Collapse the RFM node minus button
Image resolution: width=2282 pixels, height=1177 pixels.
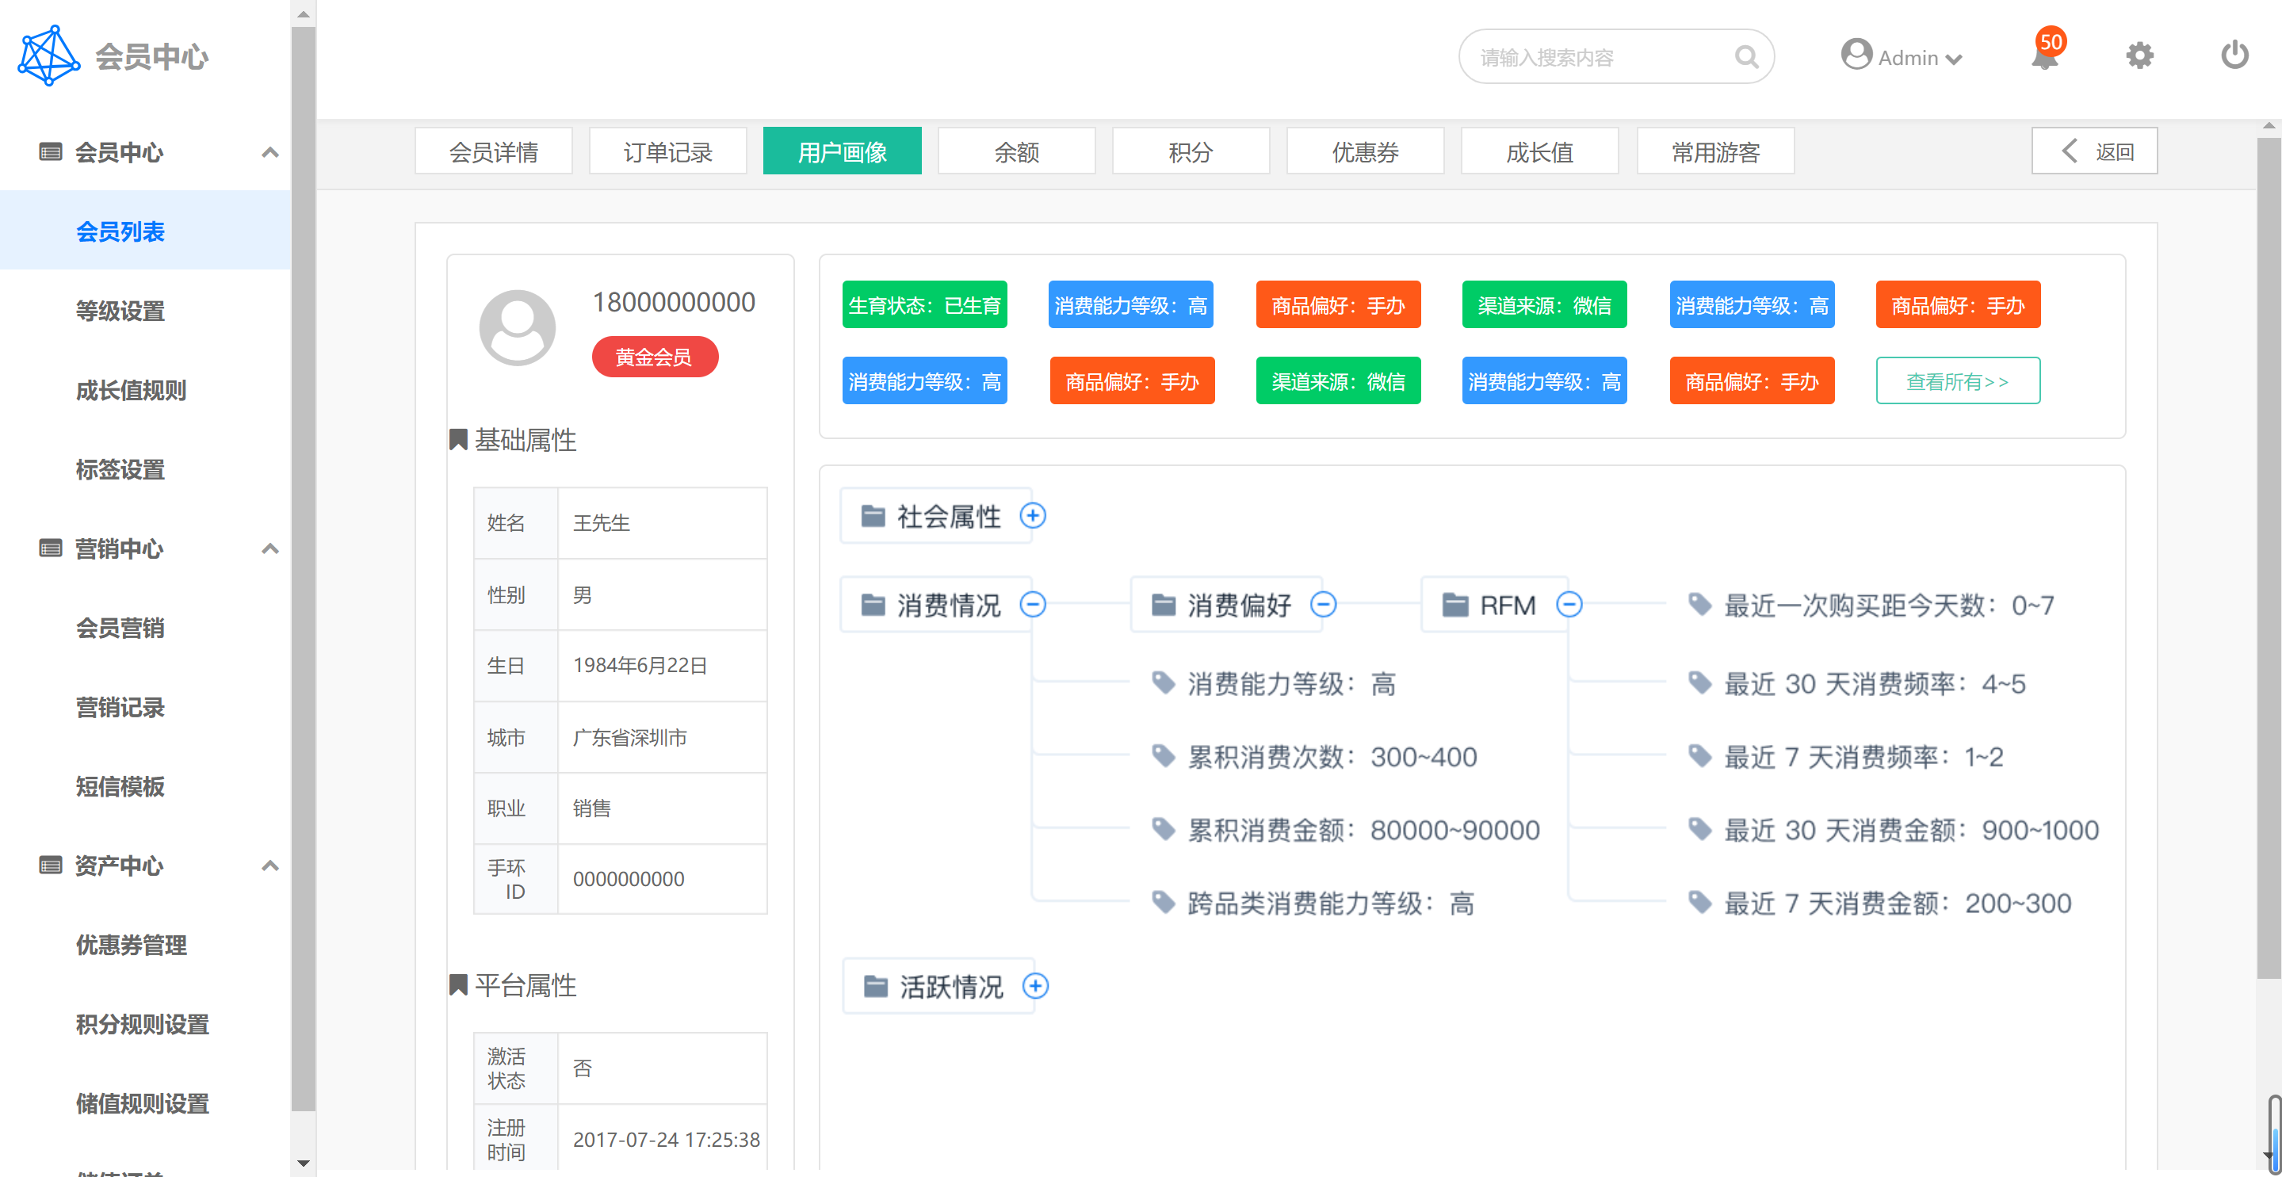1569,605
